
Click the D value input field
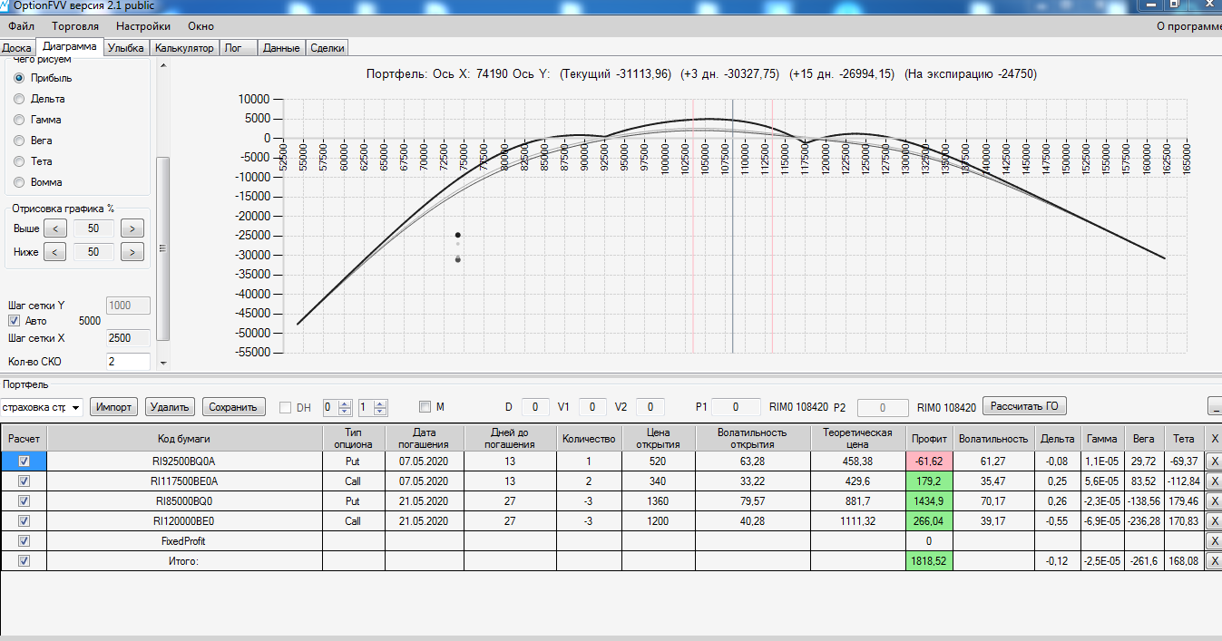click(535, 407)
